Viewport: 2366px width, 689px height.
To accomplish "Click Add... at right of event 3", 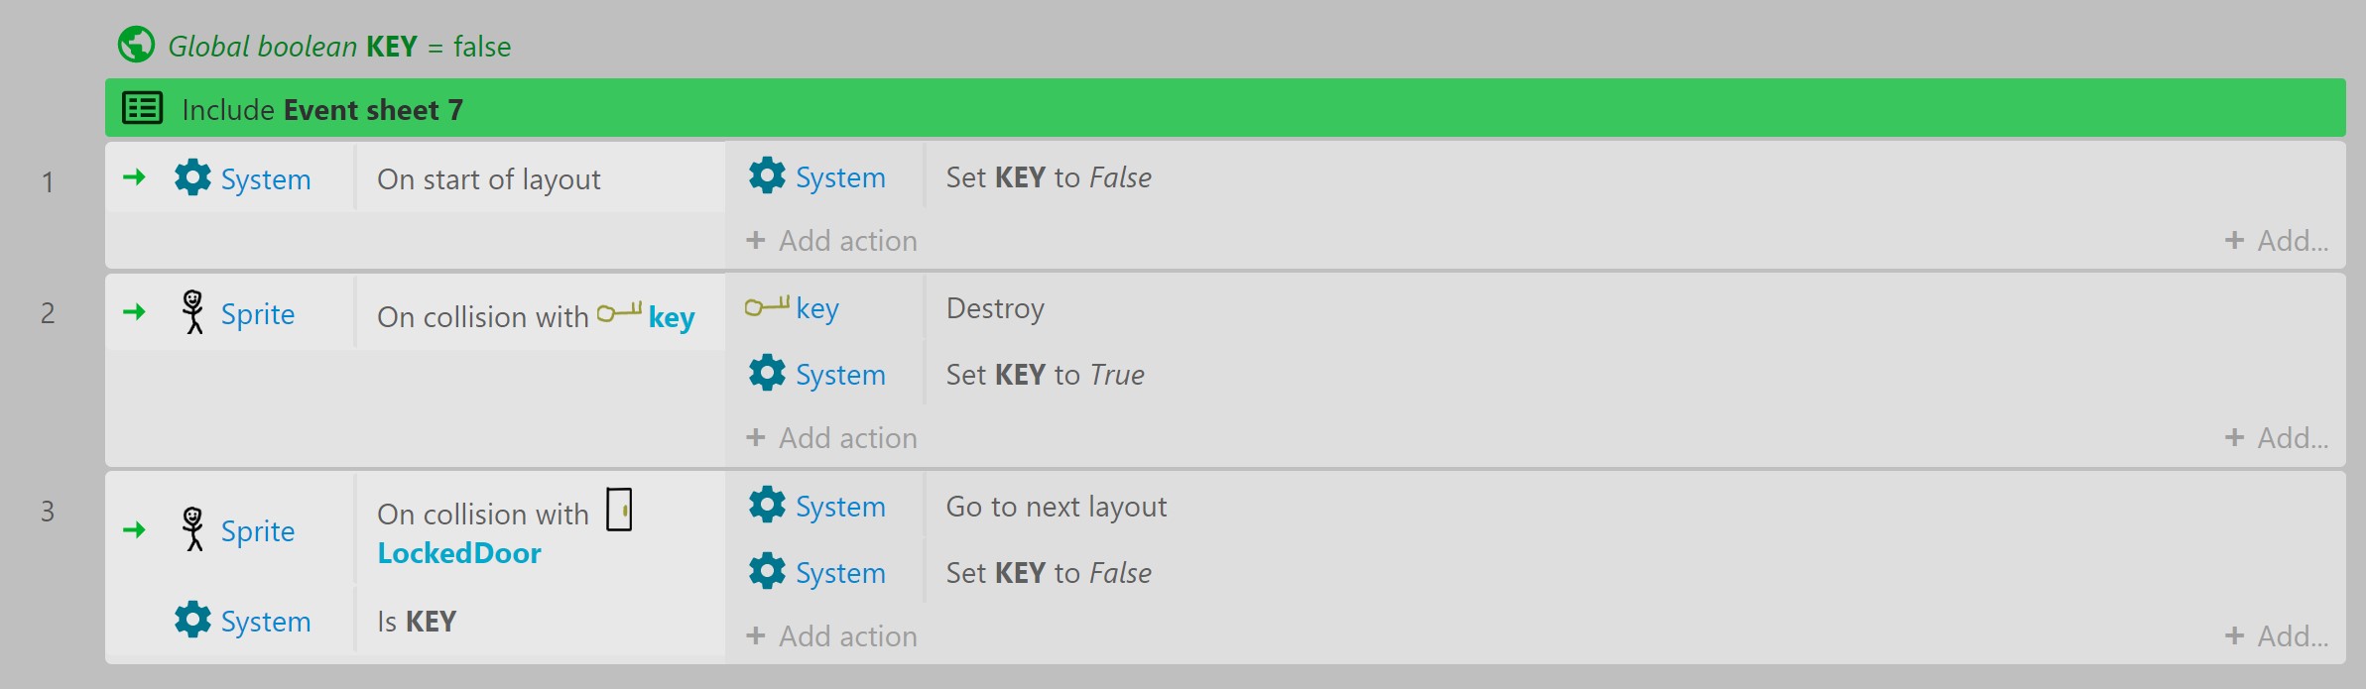I will [x=2277, y=635].
